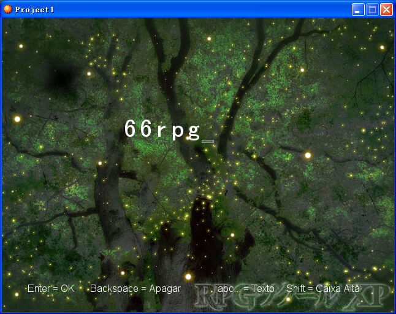Select the blinking underscore text cursor
Image resolution: width=396 pixels, height=314 pixels.
tap(208, 142)
